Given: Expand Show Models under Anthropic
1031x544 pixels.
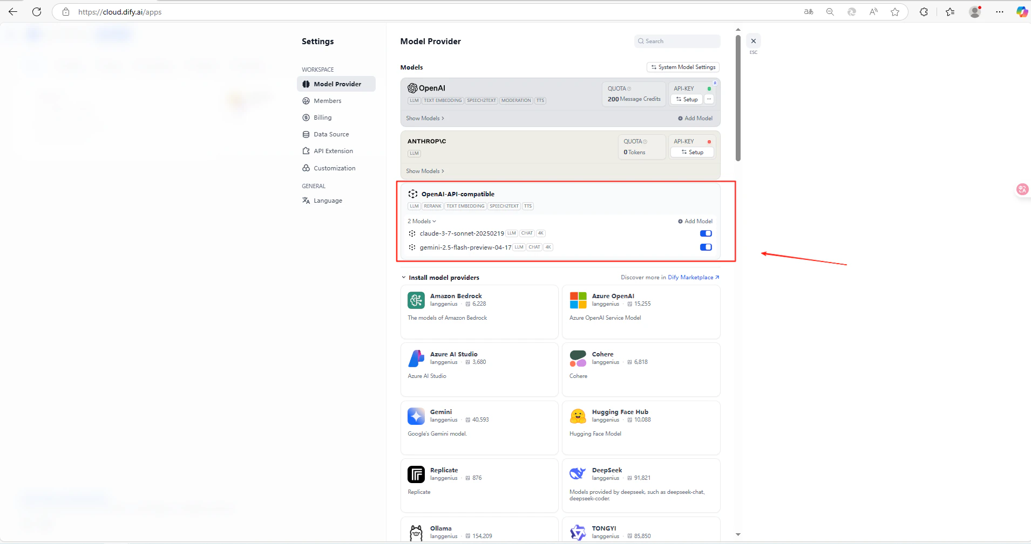Looking at the screenshot, I should 425,171.
